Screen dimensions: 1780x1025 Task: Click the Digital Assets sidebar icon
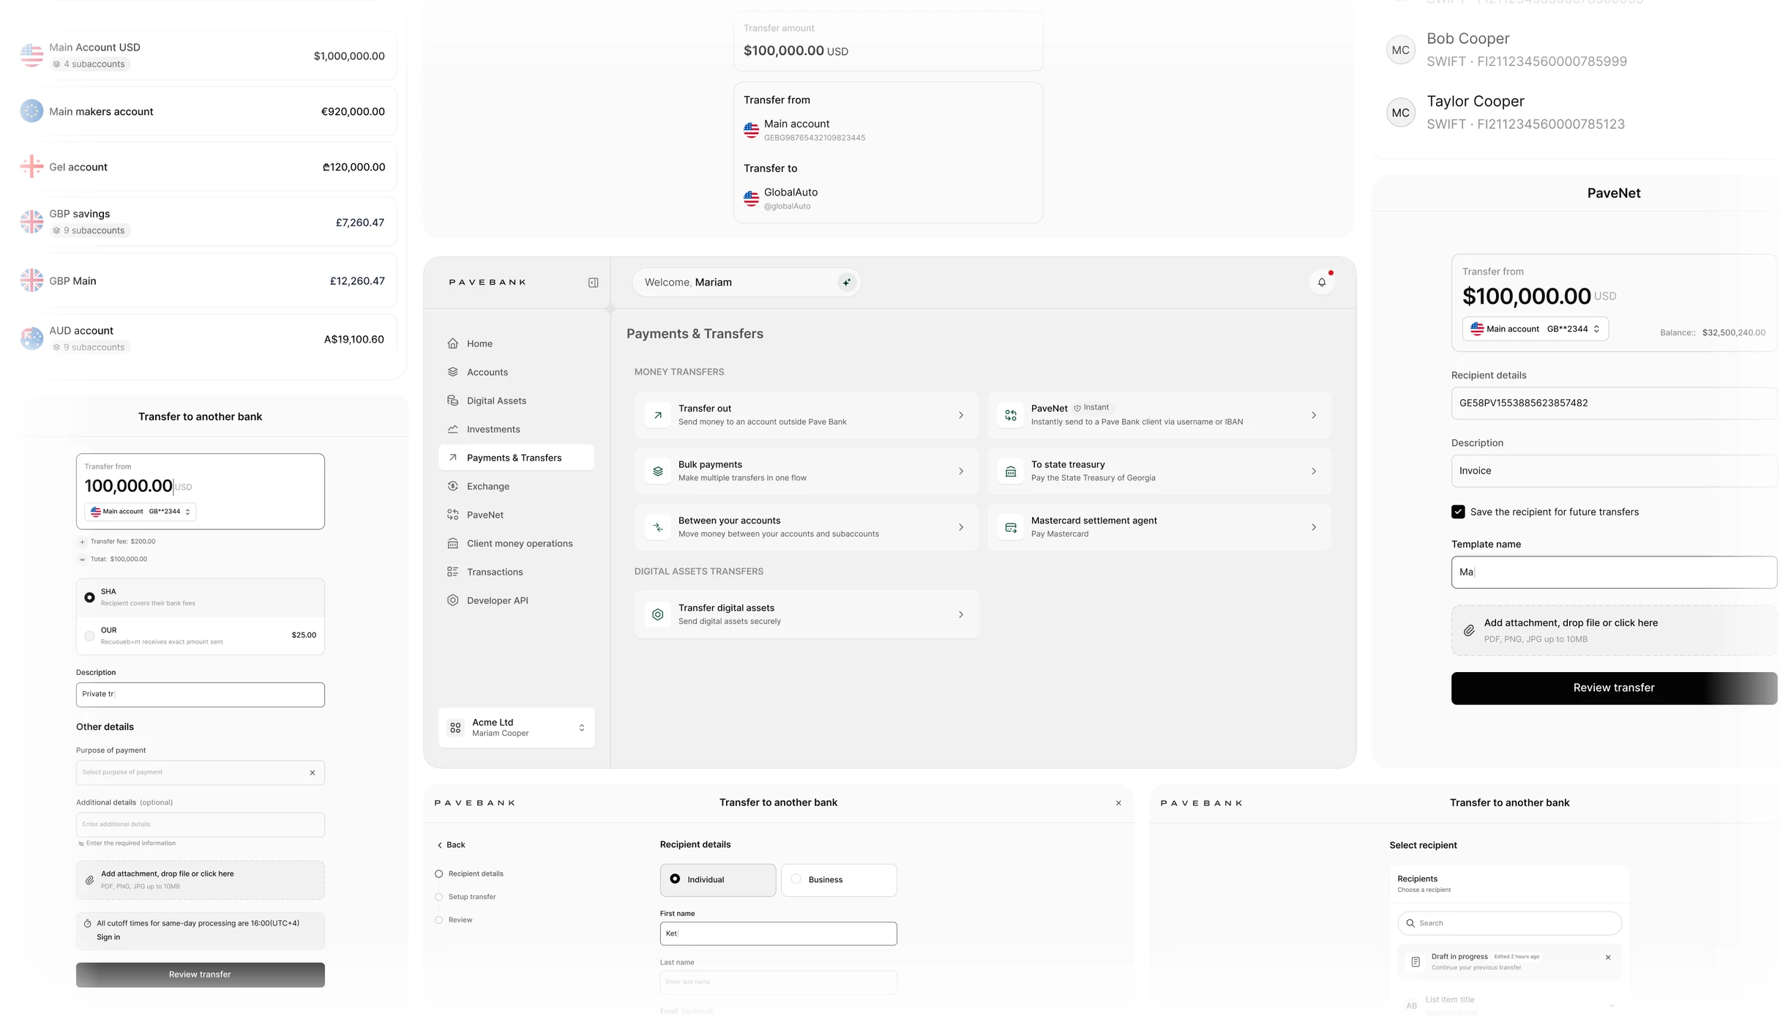(453, 400)
